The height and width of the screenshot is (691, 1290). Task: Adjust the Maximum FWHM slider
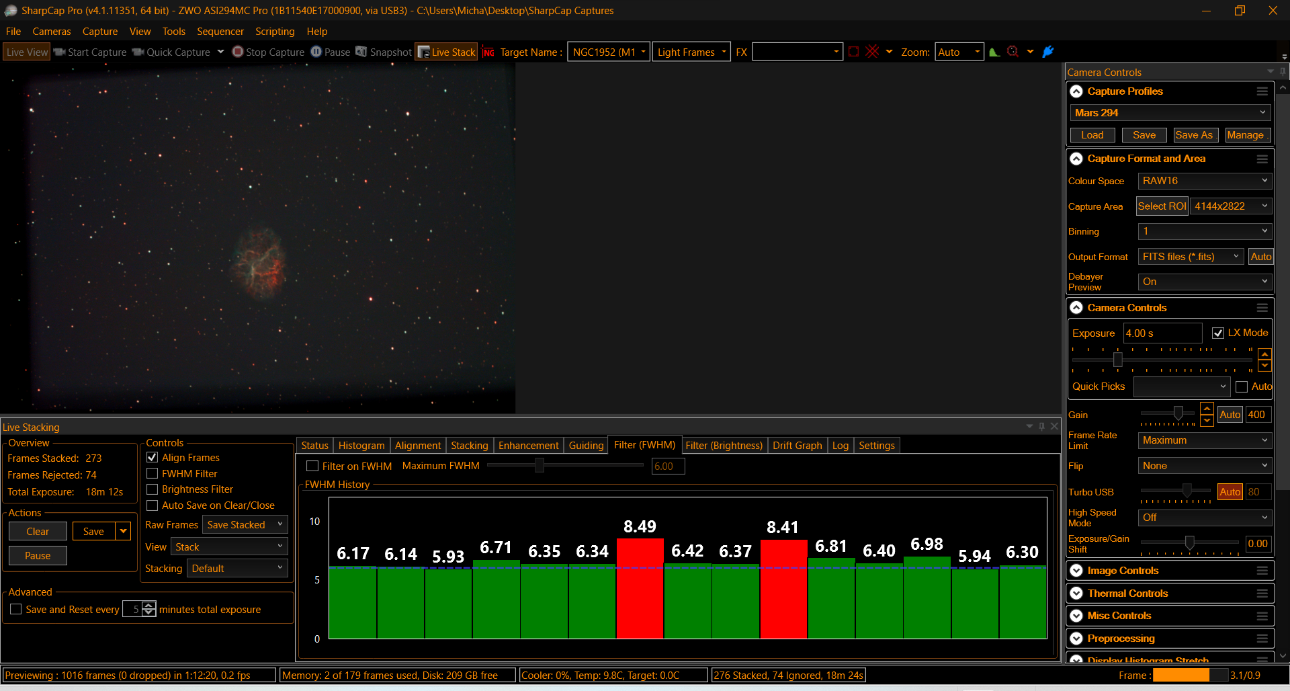pyautogui.click(x=539, y=465)
